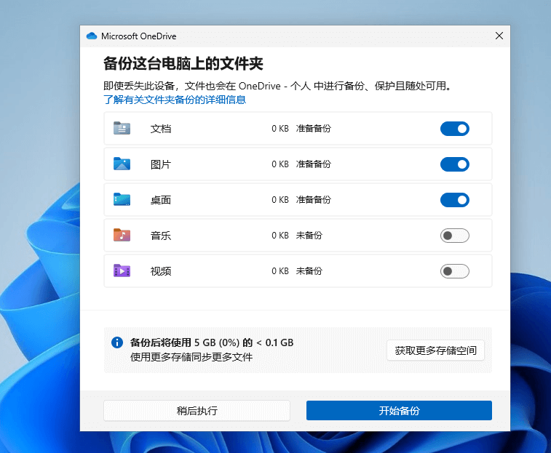Click 获取更多存储空间 button
Screen dimensions: 551x453
(x=435, y=350)
